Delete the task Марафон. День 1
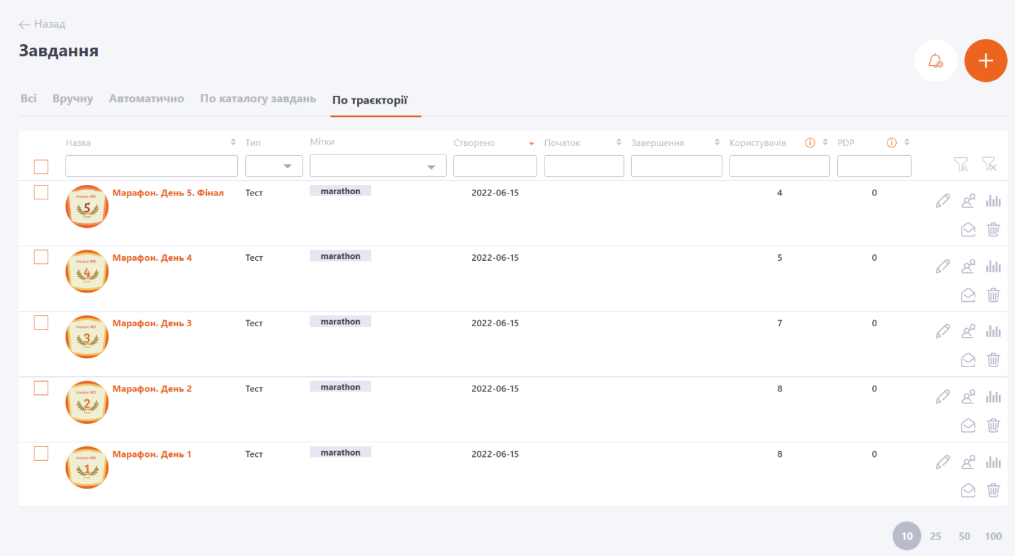Viewport: 1015px width, 556px height. coord(994,491)
